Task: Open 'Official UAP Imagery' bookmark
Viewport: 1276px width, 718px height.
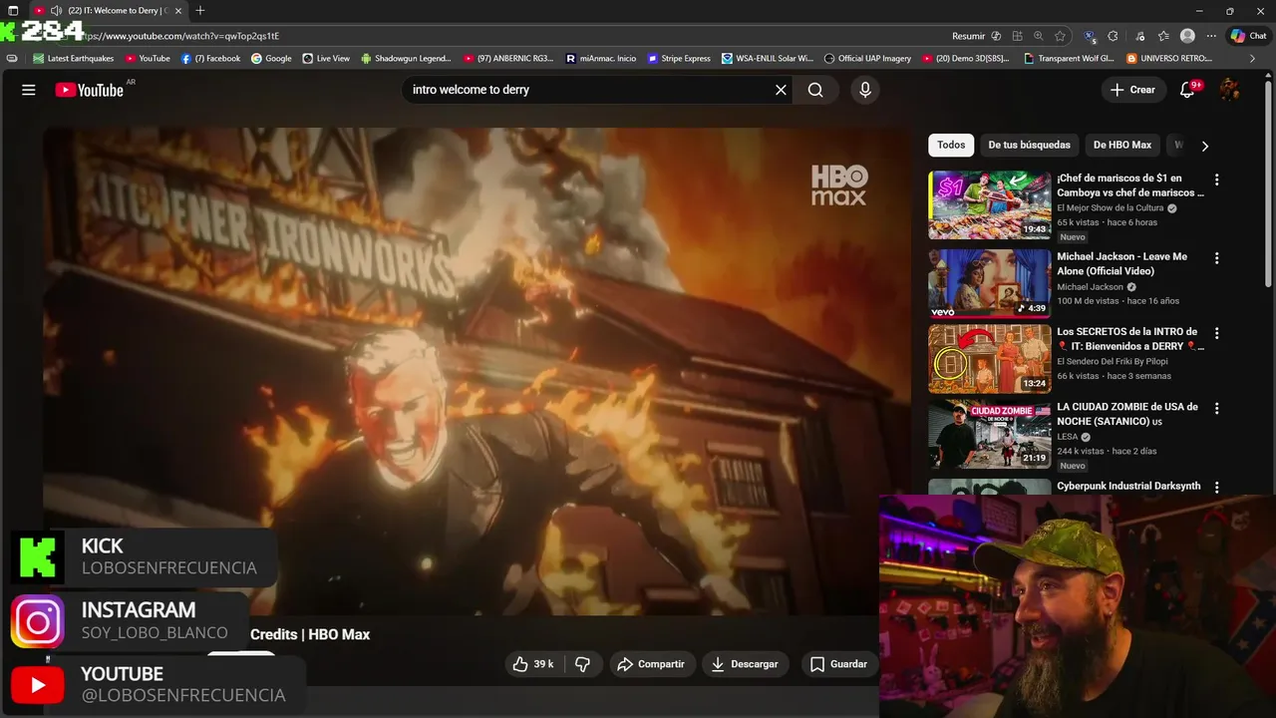Action: (867, 59)
